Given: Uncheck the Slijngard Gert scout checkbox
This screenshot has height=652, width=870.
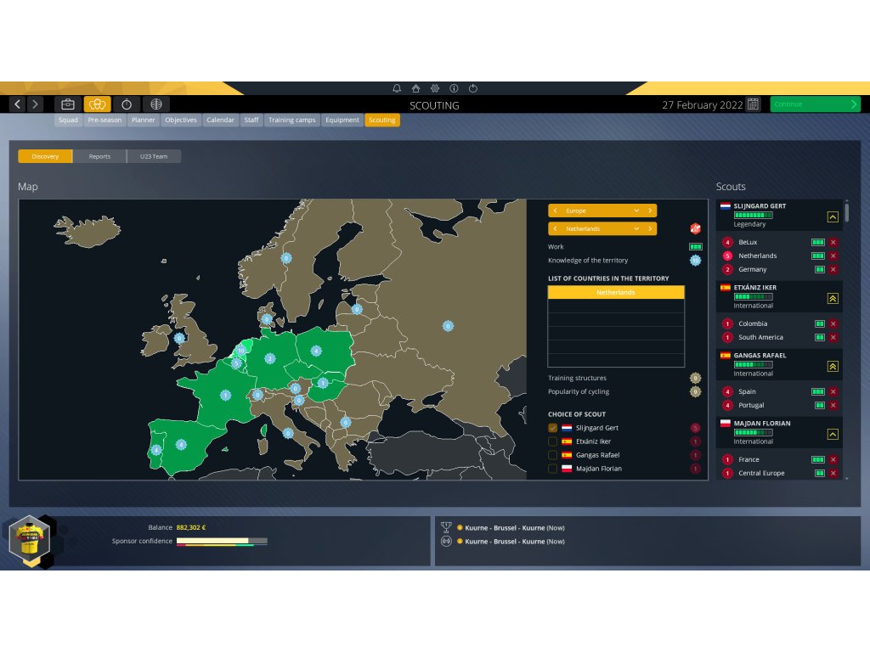Looking at the screenshot, I should 553,428.
